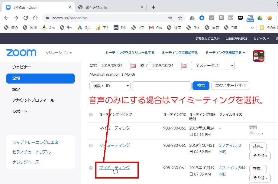Click the browser forward arrow
278x184 pixels.
click(16, 18)
